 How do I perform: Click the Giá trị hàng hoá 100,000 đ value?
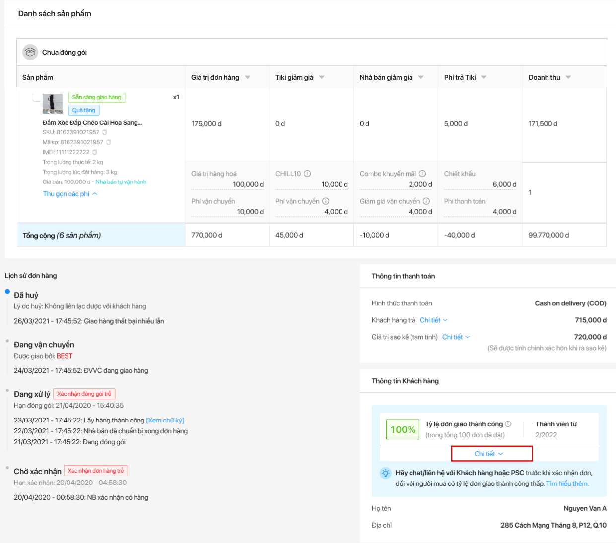248,184
